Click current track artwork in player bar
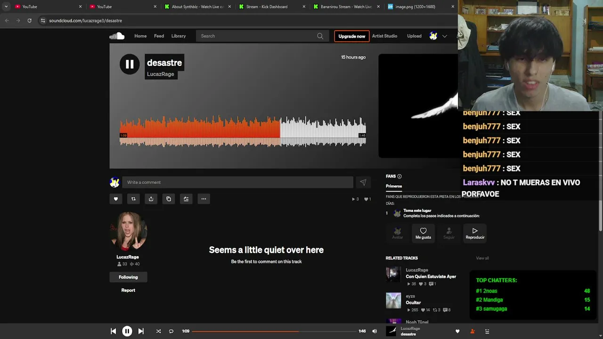 coord(391,331)
